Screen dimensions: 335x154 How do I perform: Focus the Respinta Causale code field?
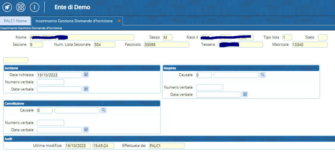tap(204, 75)
